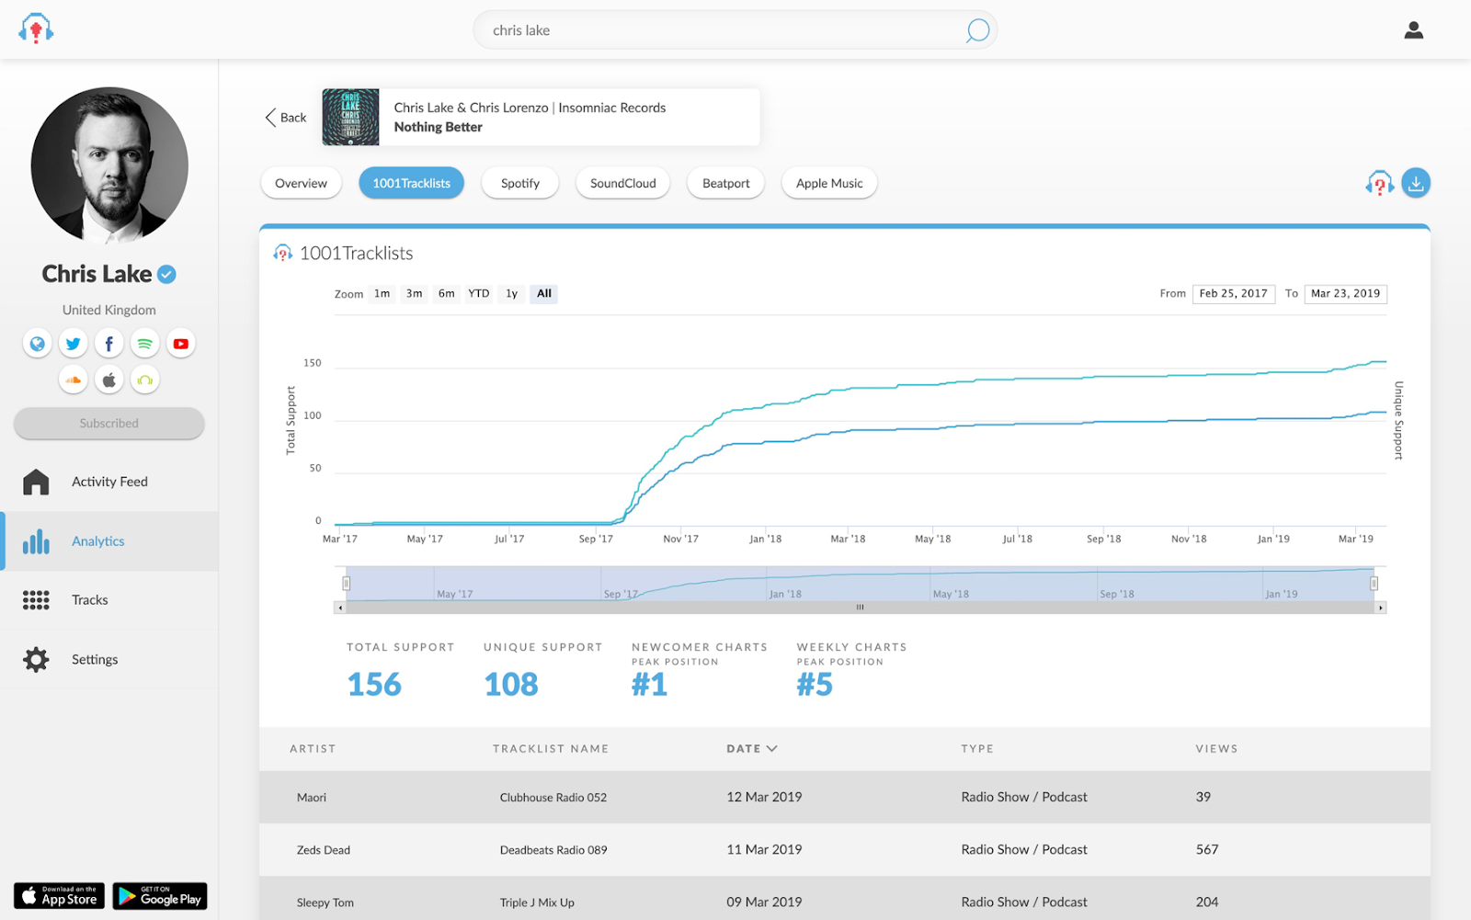
Task: Open the App Store download badge
Action: pyautogui.click(x=59, y=896)
